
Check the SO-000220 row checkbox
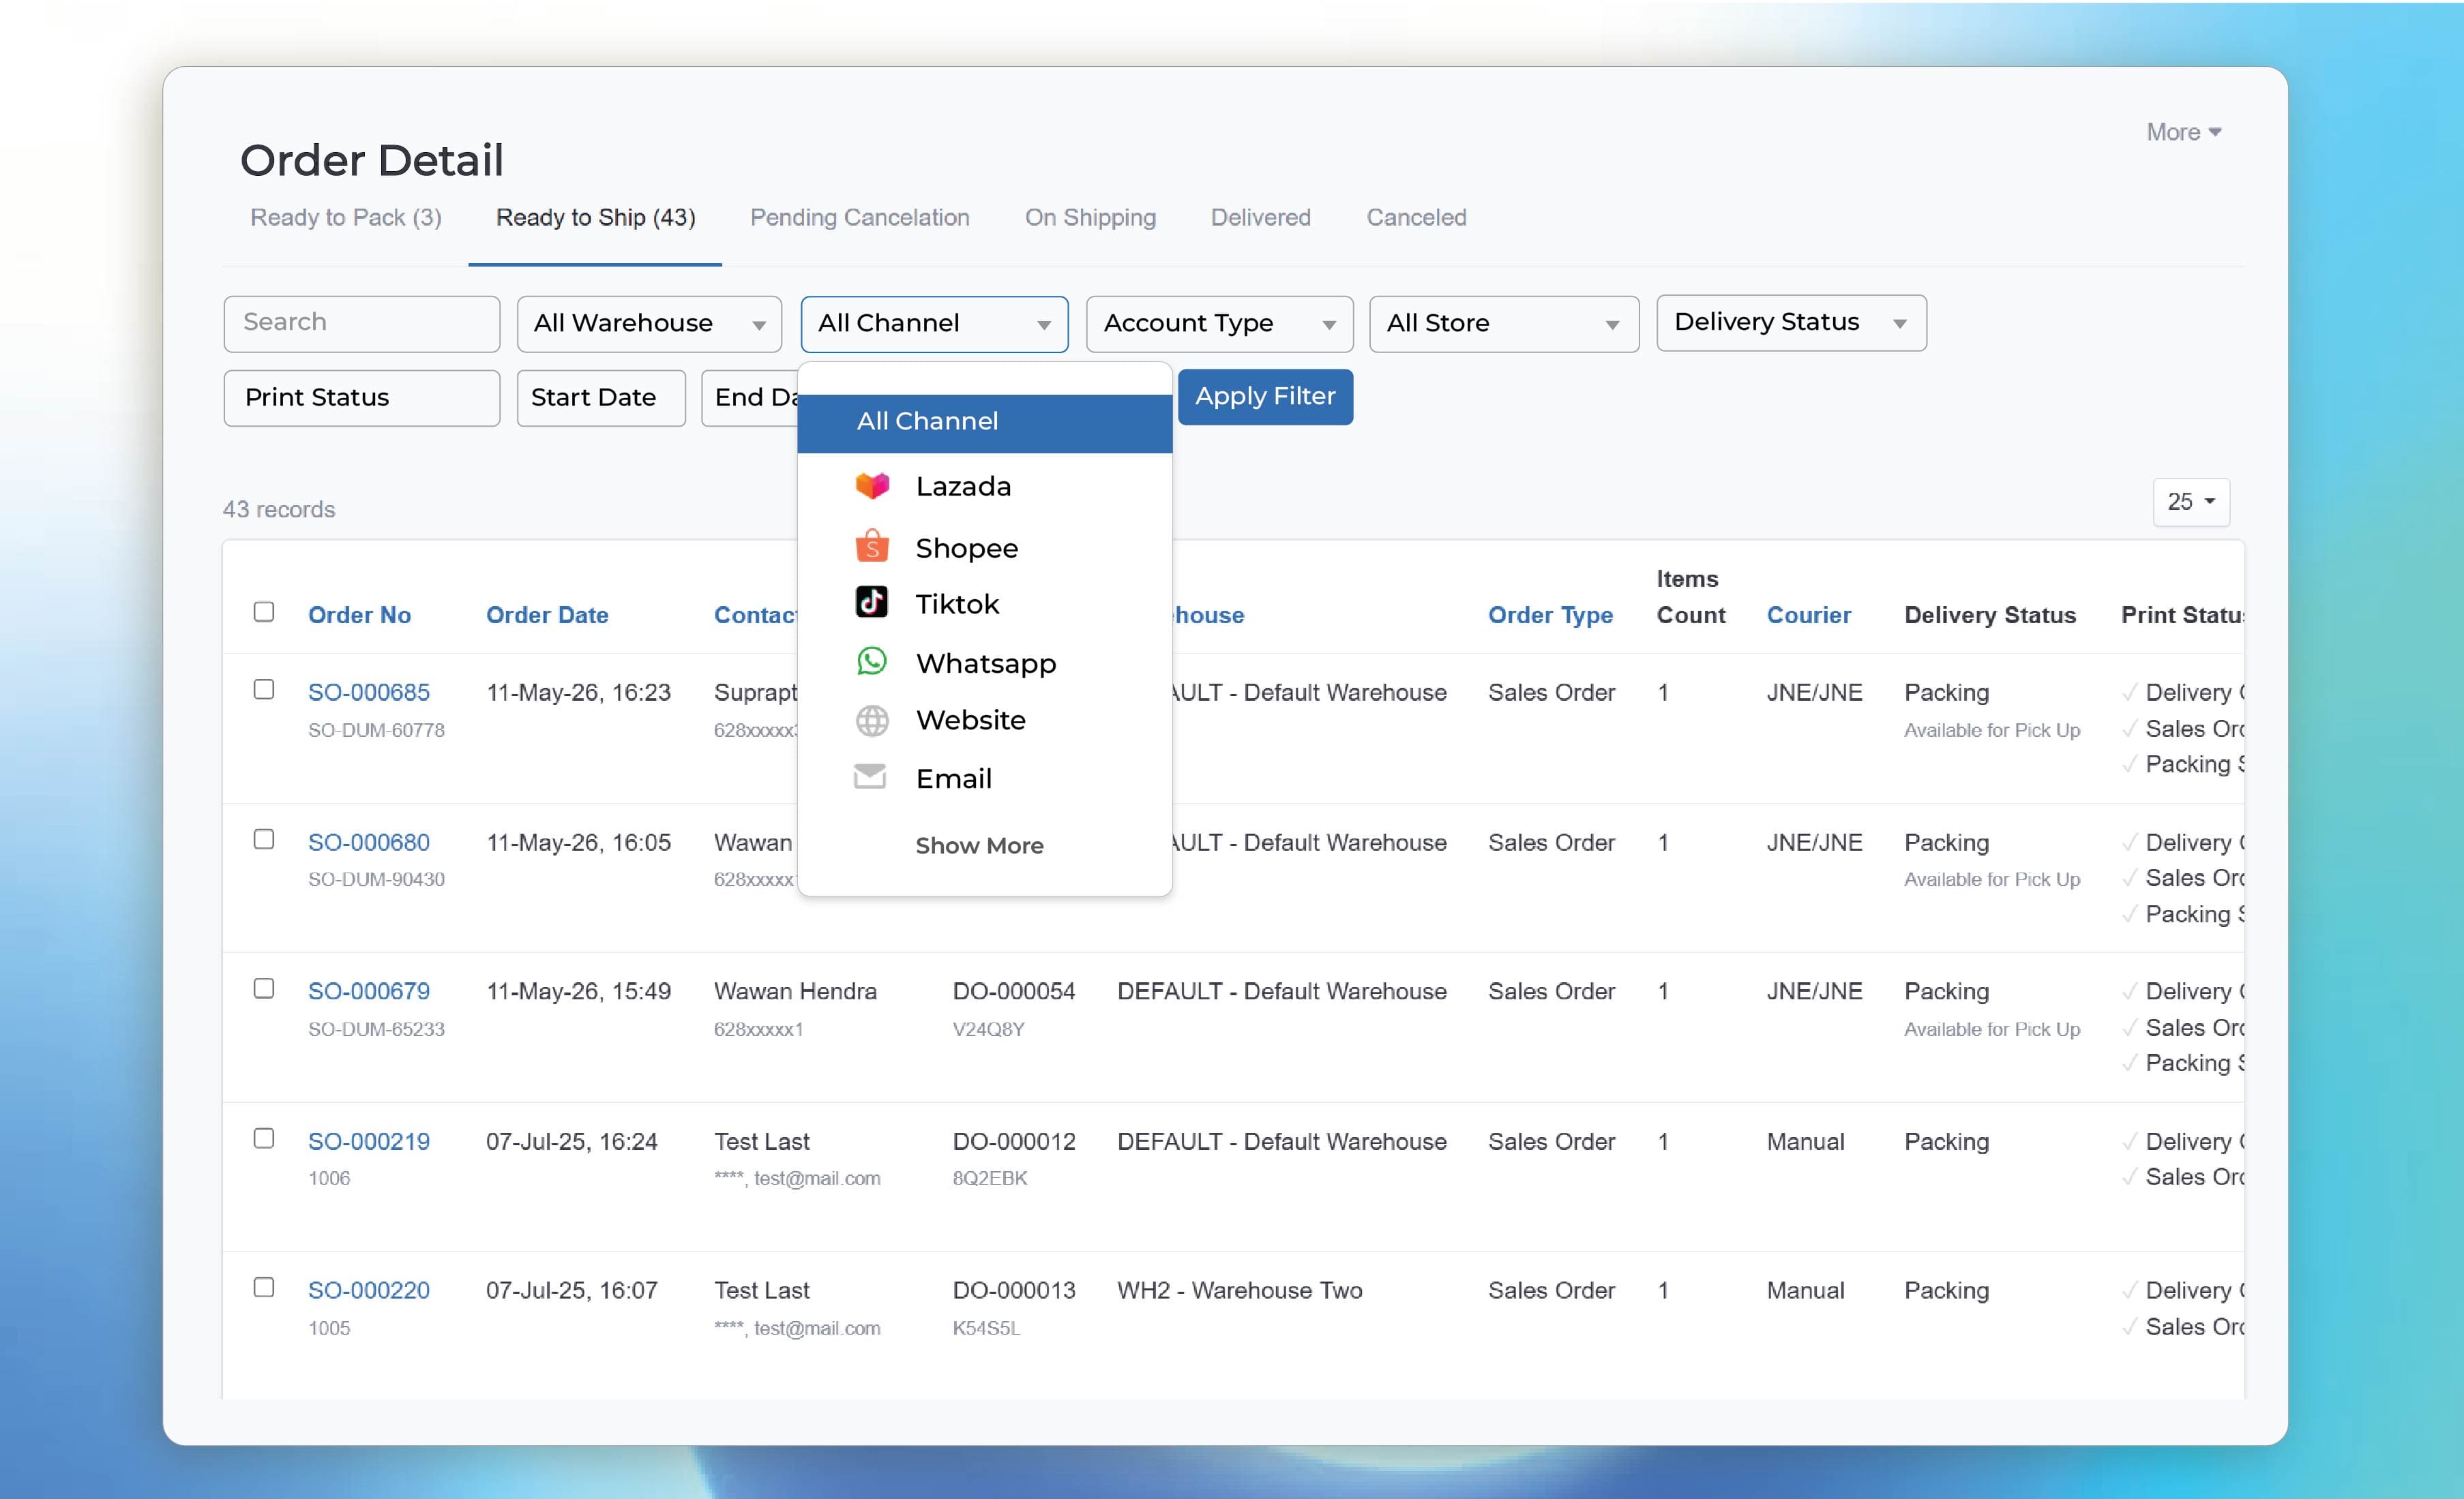[x=264, y=1287]
